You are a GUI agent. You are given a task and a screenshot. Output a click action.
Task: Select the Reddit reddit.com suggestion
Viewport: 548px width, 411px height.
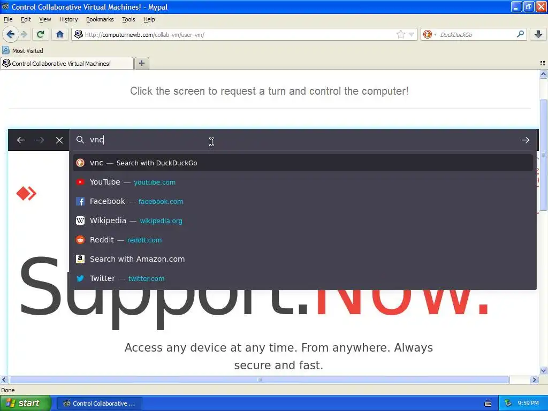pyautogui.click(x=303, y=240)
